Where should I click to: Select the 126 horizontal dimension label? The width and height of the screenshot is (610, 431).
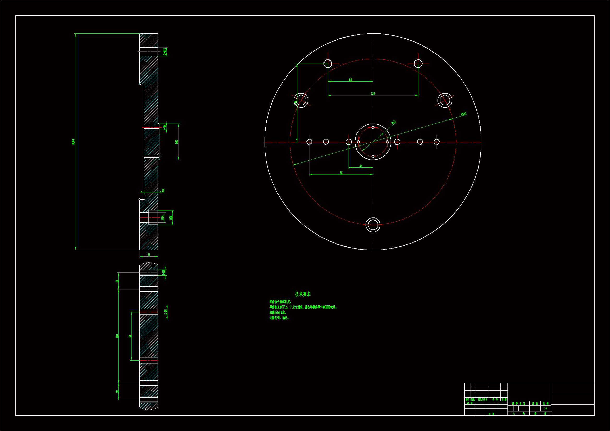pos(373,94)
